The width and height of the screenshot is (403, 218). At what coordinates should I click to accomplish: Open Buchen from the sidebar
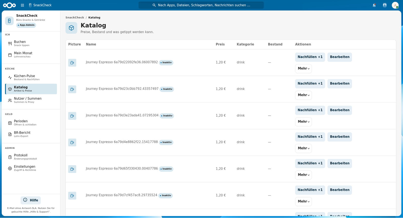point(31,43)
